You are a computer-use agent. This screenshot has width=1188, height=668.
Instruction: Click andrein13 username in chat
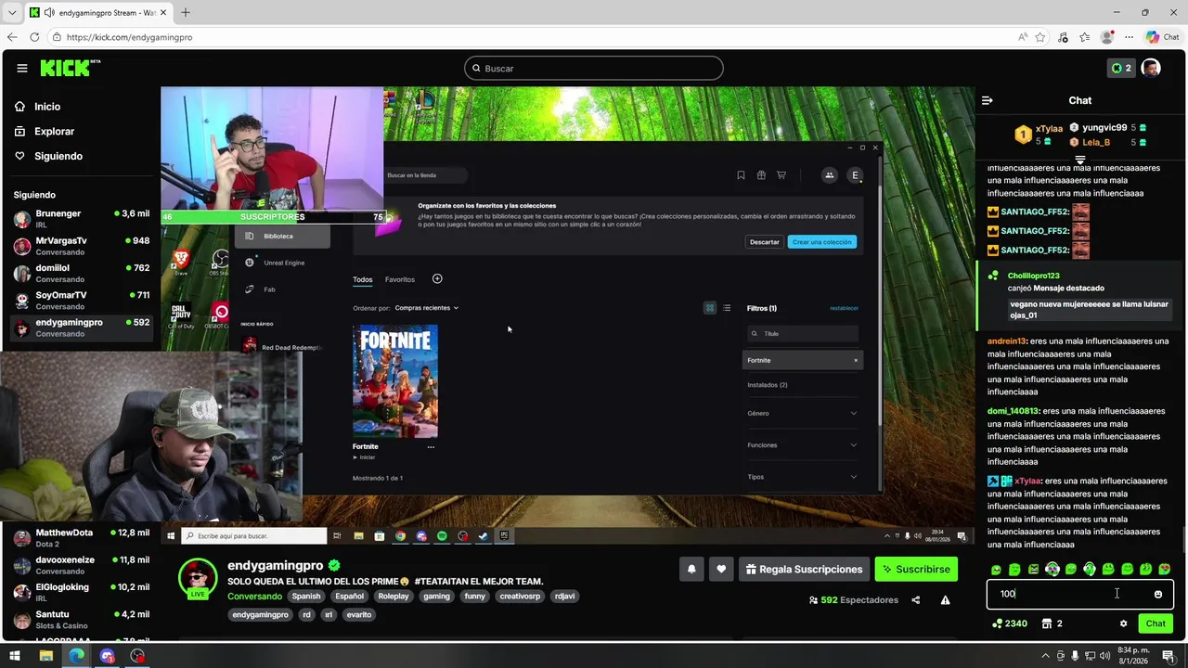(1007, 341)
